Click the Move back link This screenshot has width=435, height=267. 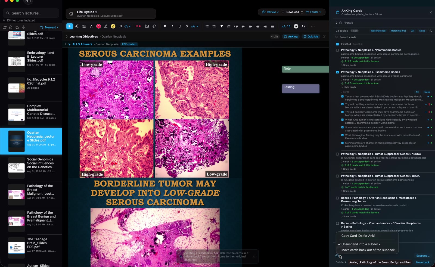[x=422, y=262]
